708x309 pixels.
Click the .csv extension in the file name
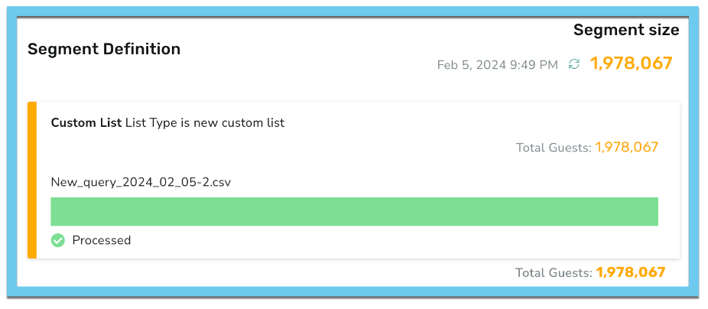point(221,183)
